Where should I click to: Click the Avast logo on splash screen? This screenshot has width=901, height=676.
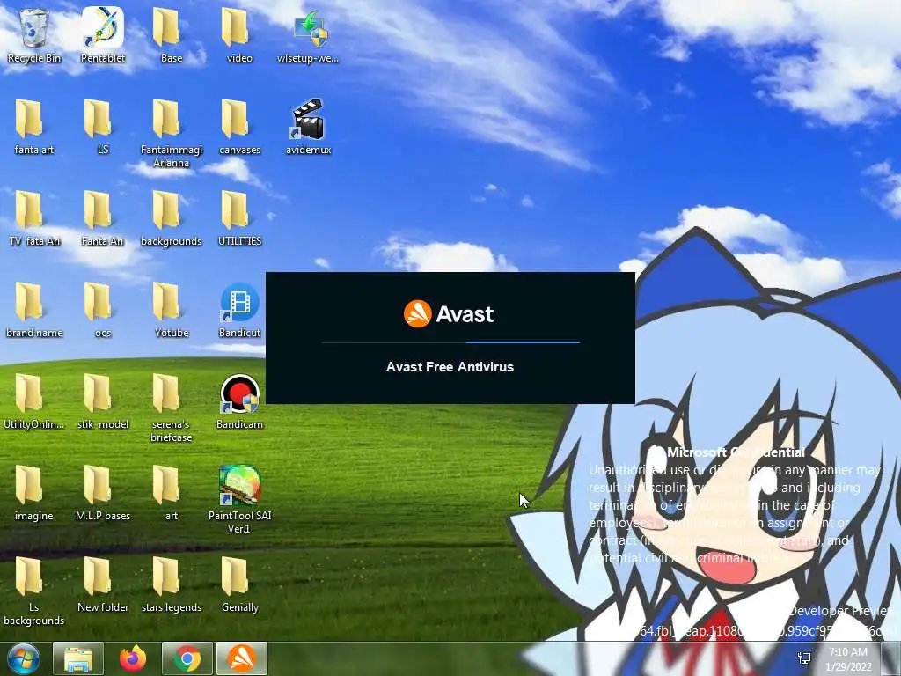448,314
